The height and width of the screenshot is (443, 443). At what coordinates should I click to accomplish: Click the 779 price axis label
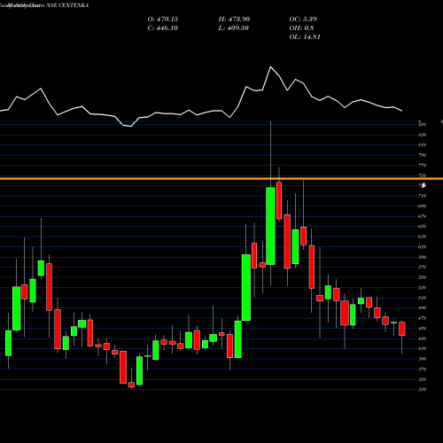(x=423, y=166)
